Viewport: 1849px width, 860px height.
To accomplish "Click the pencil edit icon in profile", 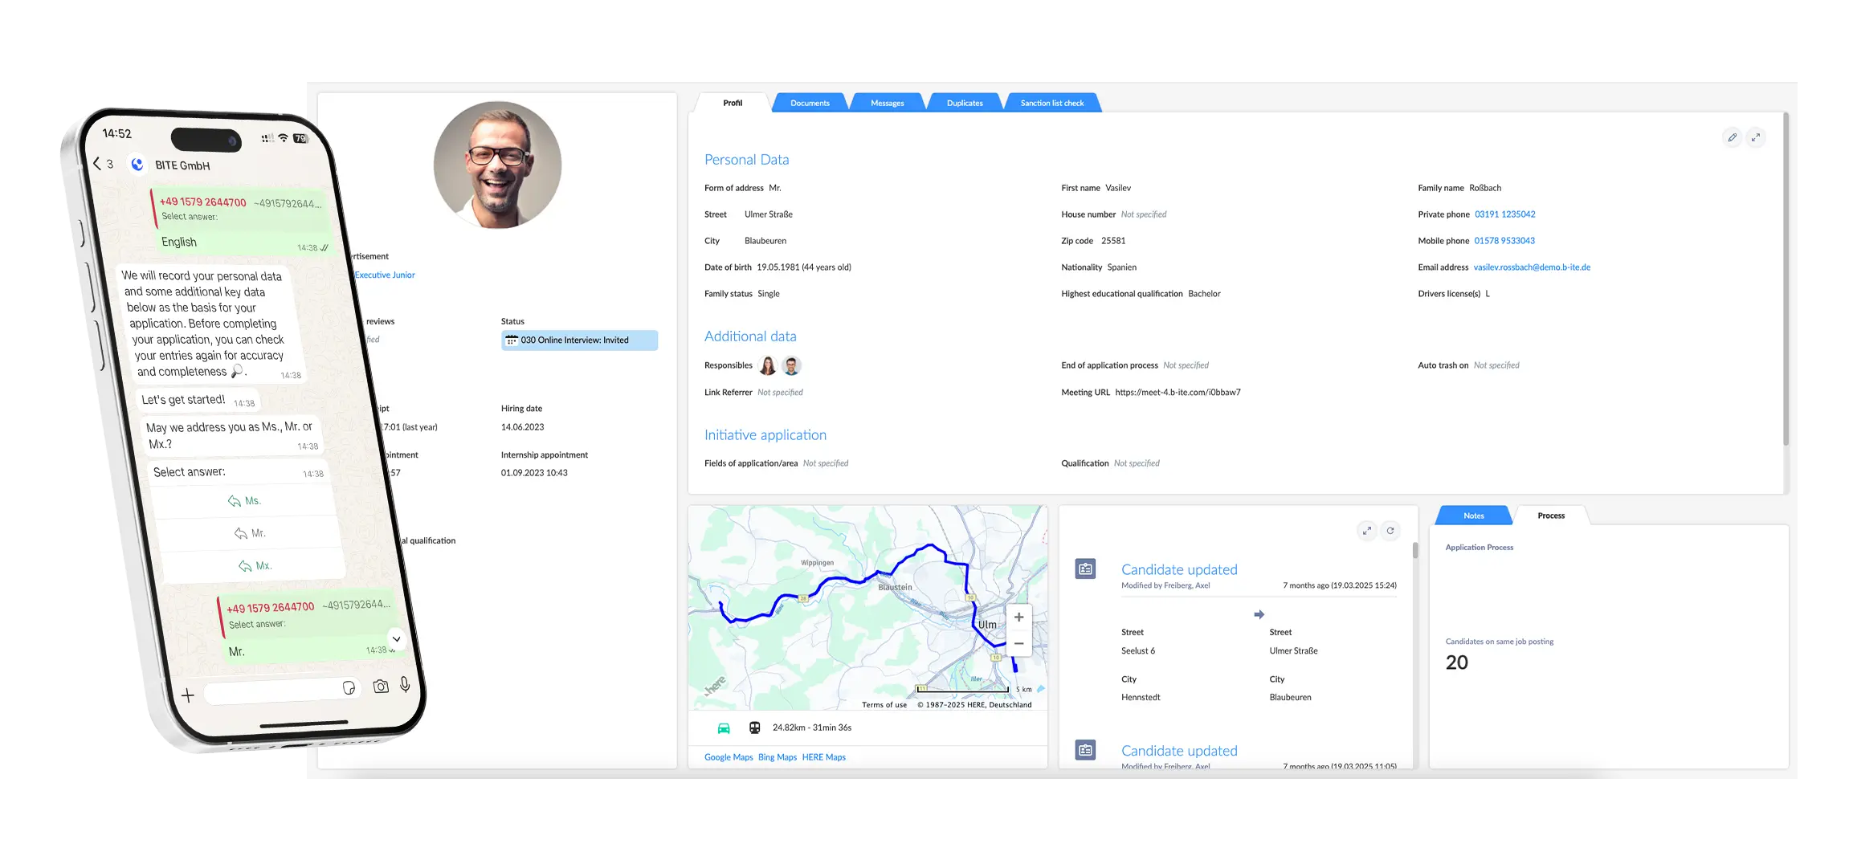I will (1732, 137).
